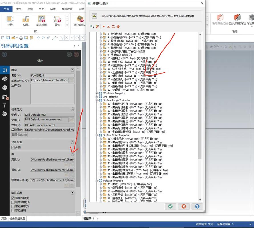Viewport: 254px width, 228px height.
Task: Click the red cancel X in dialog
Action: [184, 206]
